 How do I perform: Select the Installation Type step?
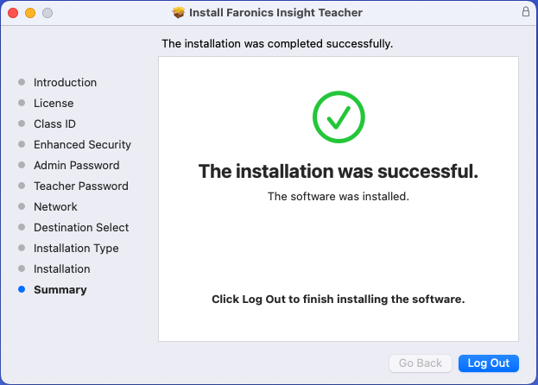76,249
